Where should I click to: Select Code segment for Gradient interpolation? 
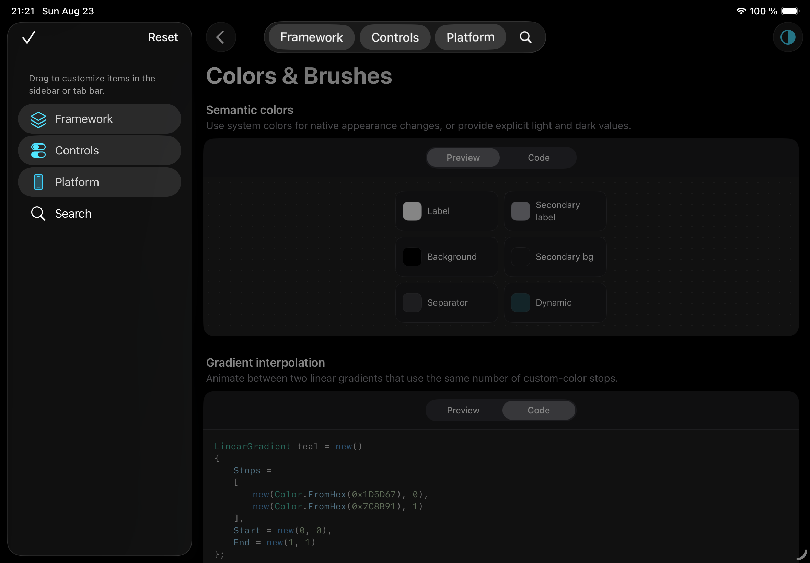539,410
